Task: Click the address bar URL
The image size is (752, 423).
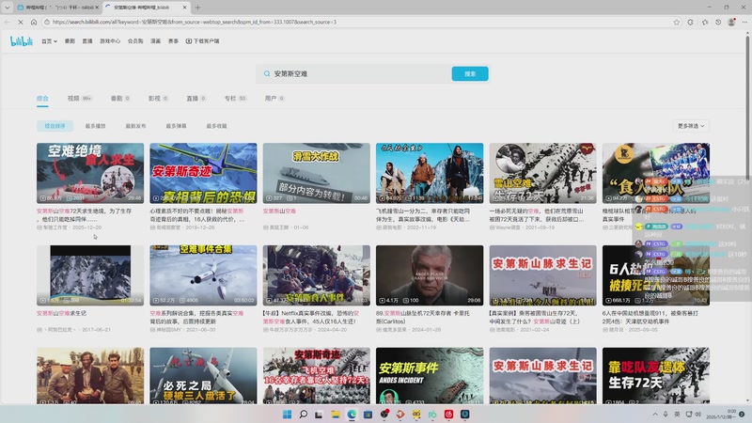Action: pos(195,22)
